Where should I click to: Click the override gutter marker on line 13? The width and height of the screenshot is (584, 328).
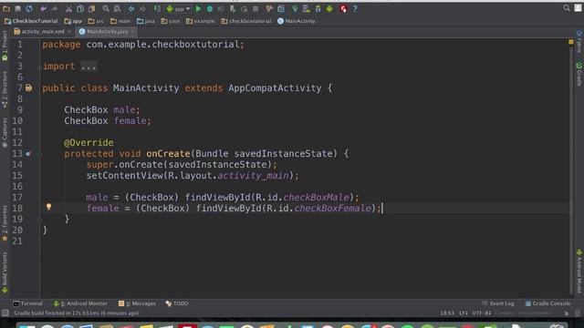28,154
